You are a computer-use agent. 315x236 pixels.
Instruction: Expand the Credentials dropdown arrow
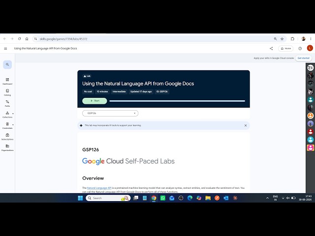point(13,124)
